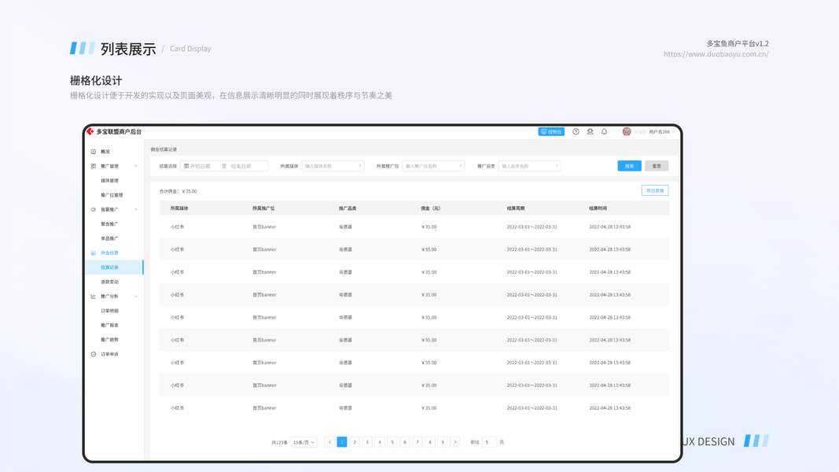The width and height of the screenshot is (839, 472).
Task: Open 推广趋势 in the sidebar
Action: [109, 339]
